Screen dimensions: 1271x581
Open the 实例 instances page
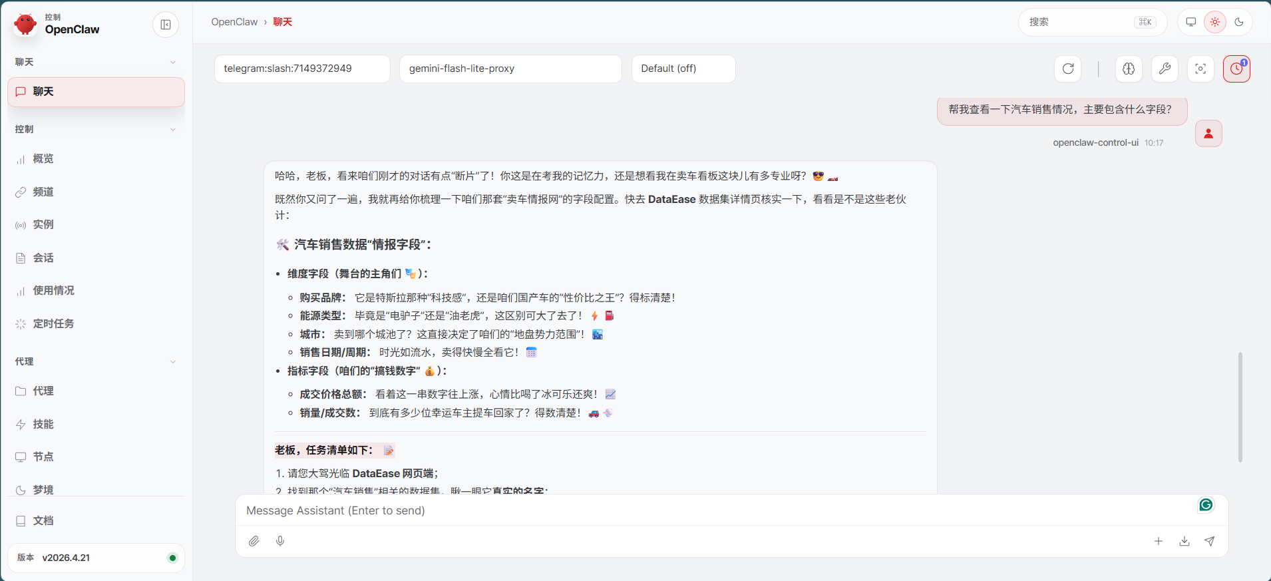pos(96,225)
